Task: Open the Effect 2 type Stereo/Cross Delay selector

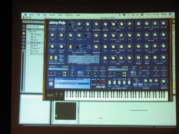Action: [x=118, y=69]
